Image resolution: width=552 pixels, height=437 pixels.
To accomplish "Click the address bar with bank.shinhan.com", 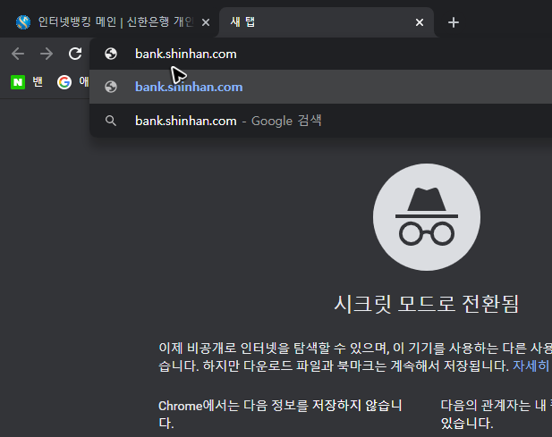I will click(320, 54).
